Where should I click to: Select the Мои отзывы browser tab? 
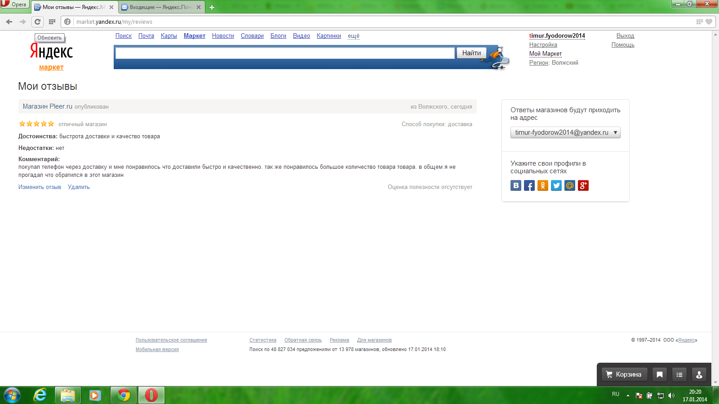(x=75, y=7)
